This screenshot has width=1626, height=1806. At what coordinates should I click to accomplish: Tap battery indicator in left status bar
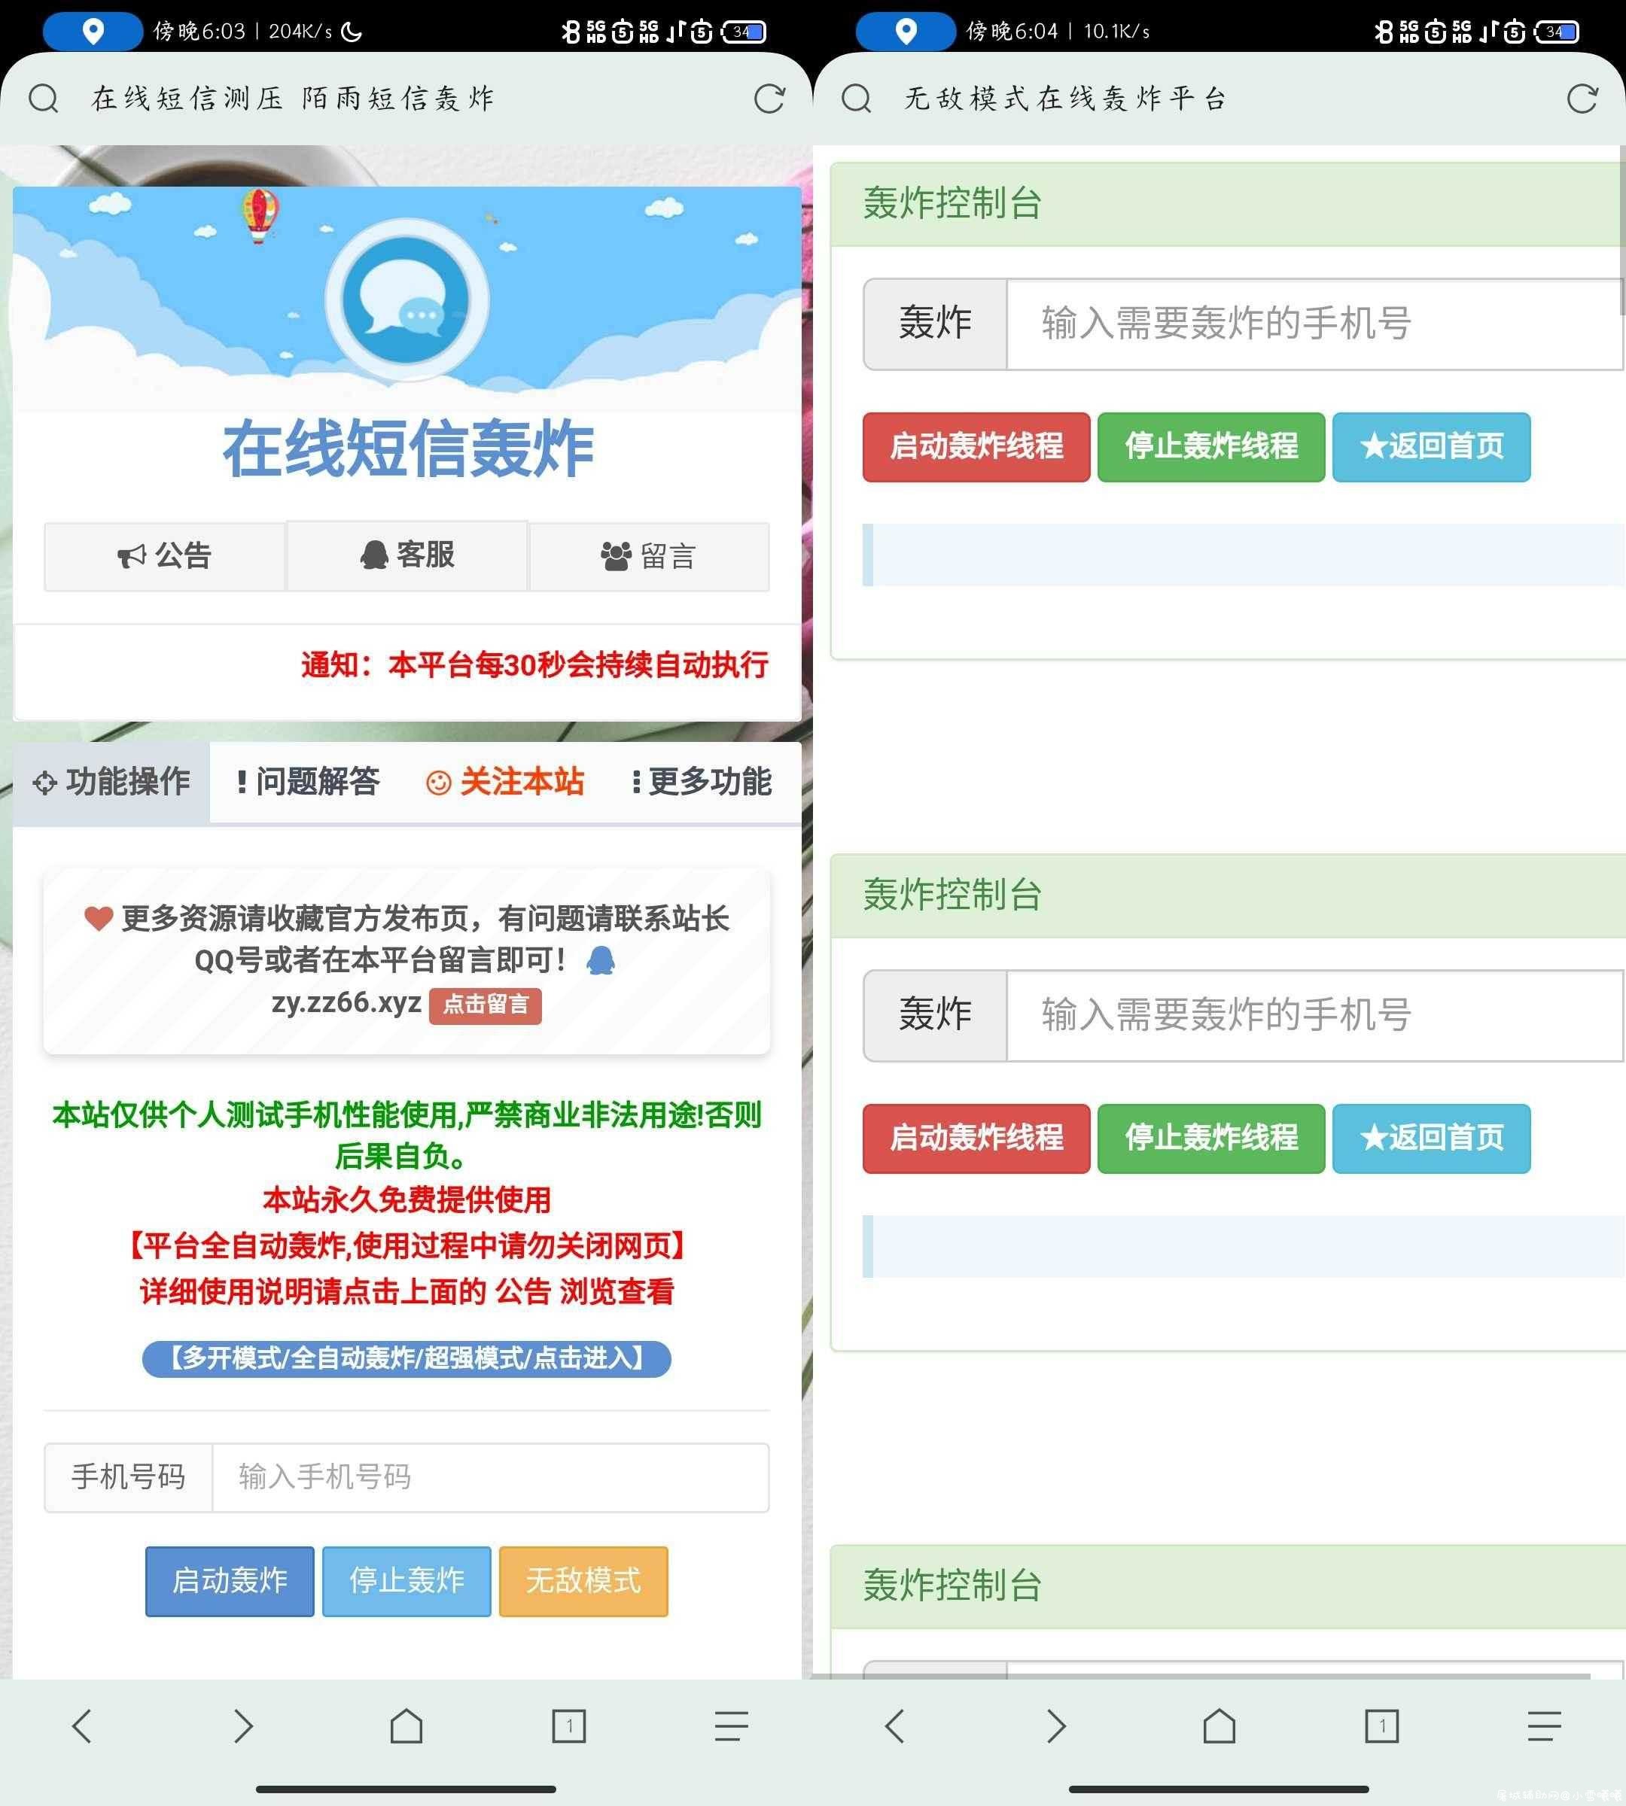click(x=744, y=32)
